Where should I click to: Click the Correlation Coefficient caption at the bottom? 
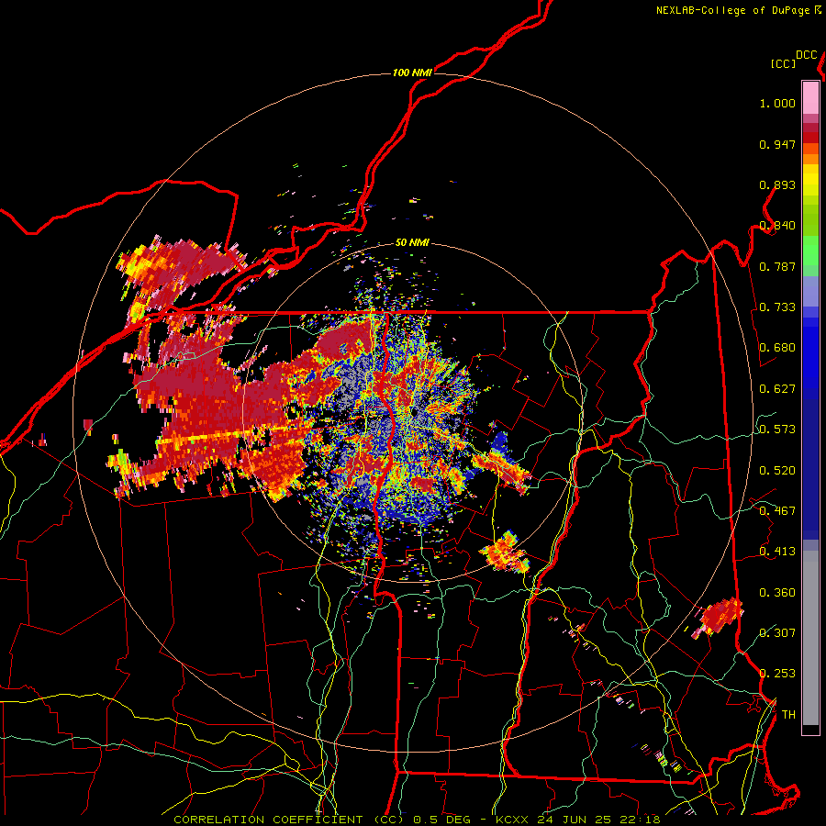pyautogui.click(x=417, y=820)
